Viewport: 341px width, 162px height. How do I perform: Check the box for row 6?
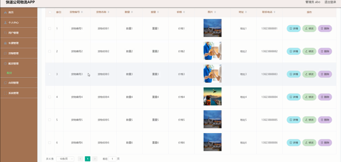coord(50,143)
